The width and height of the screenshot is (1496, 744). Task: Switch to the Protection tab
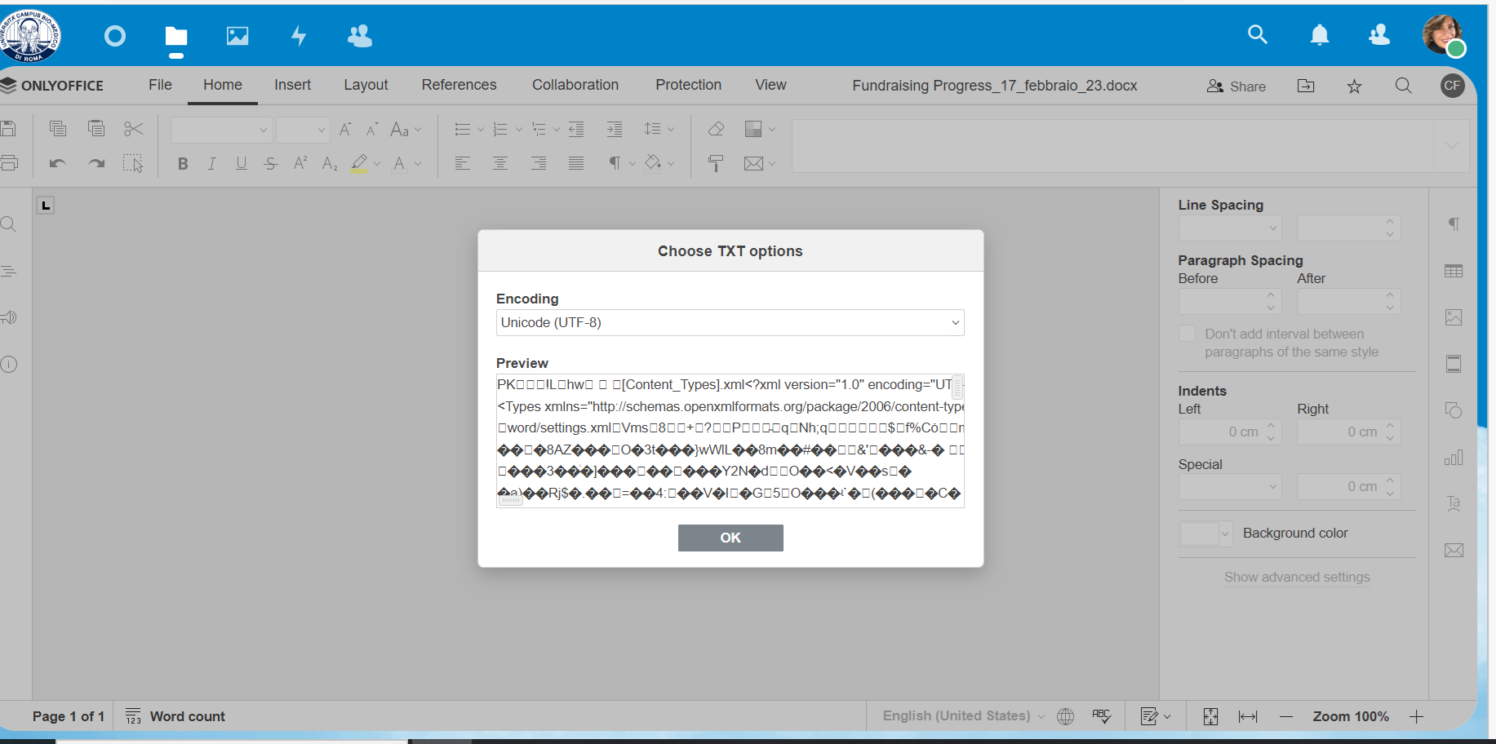click(x=688, y=85)
